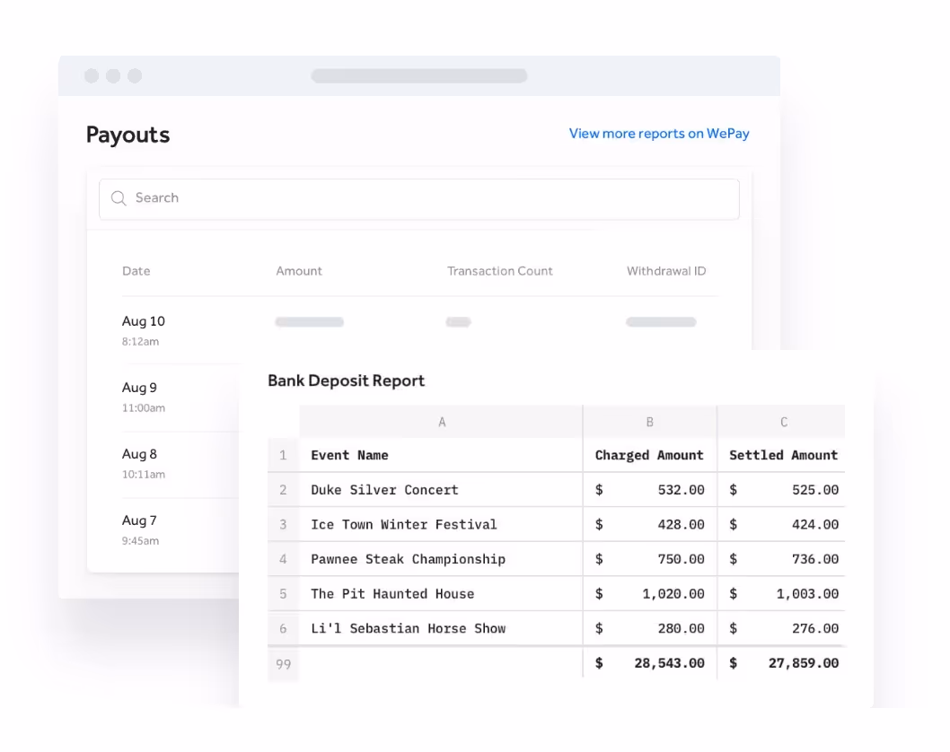
Task: Select row number 99 in the spreadsheet
Action: click(x=283, y=664)
